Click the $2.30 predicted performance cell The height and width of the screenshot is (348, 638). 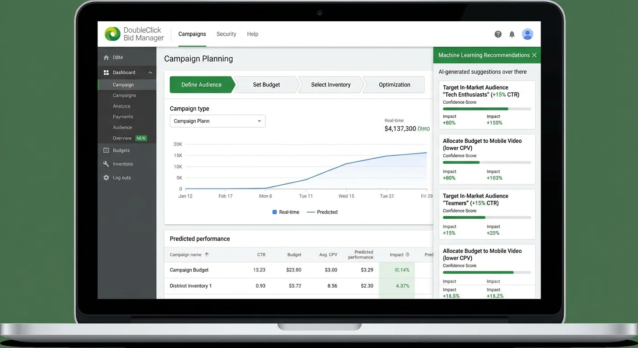(367, 286)
